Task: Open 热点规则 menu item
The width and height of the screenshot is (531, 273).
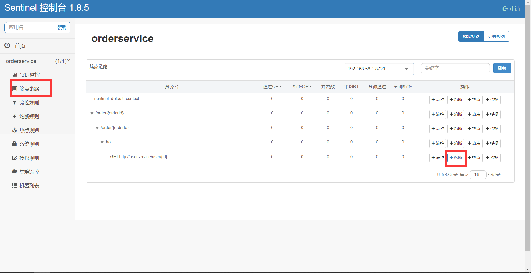Action: 29,130
